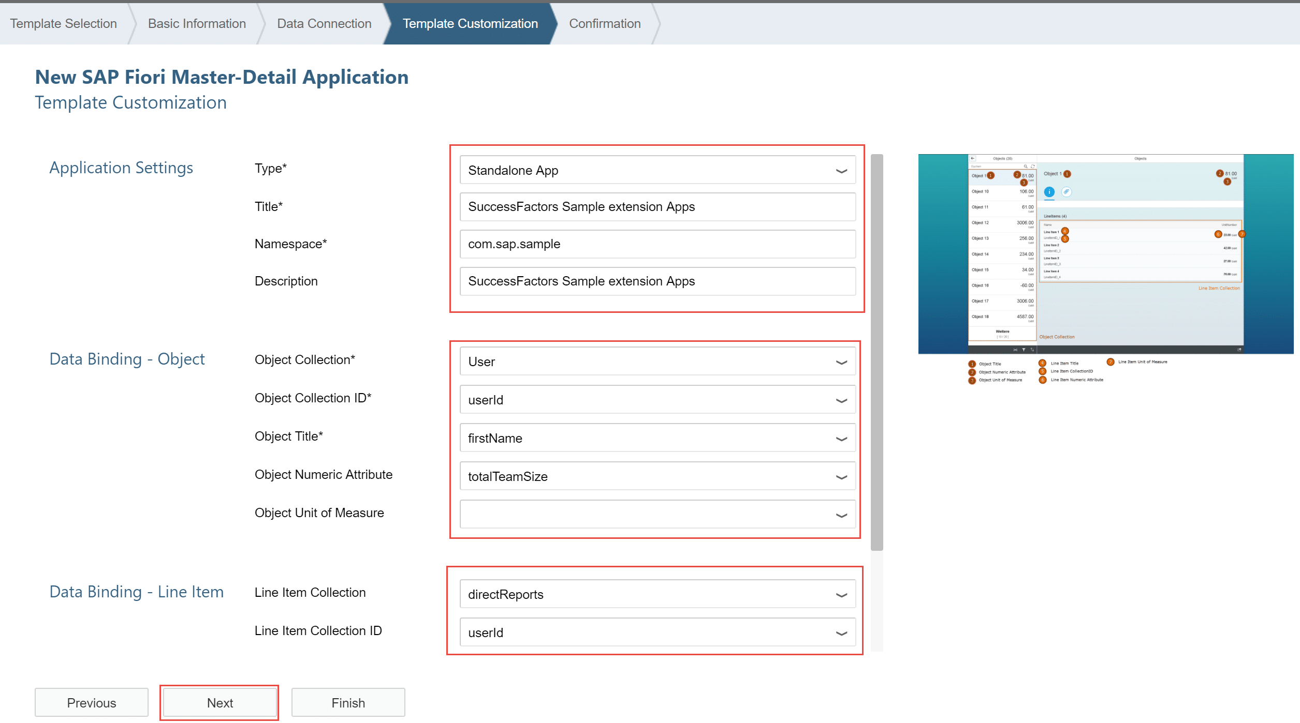Switch to Basic Information step
This screenshot has width=1300, height=723.
pos(197,23)
